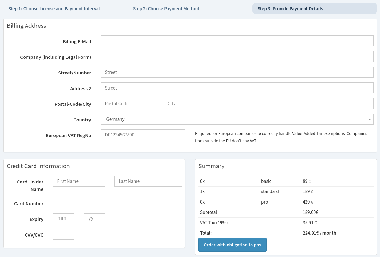
Task: Click the 'Expiry' label
Action: point(36,219)
